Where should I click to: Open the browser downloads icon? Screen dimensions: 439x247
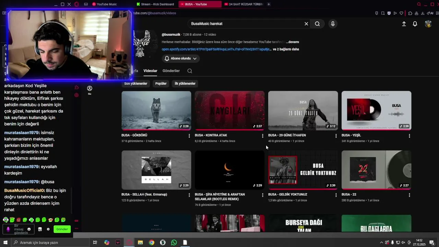[423, 13]
